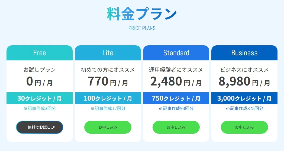Apply for Lite plan via お申し込み button
The height and width of the screenshot is (151, 284).
coord(108,127)
